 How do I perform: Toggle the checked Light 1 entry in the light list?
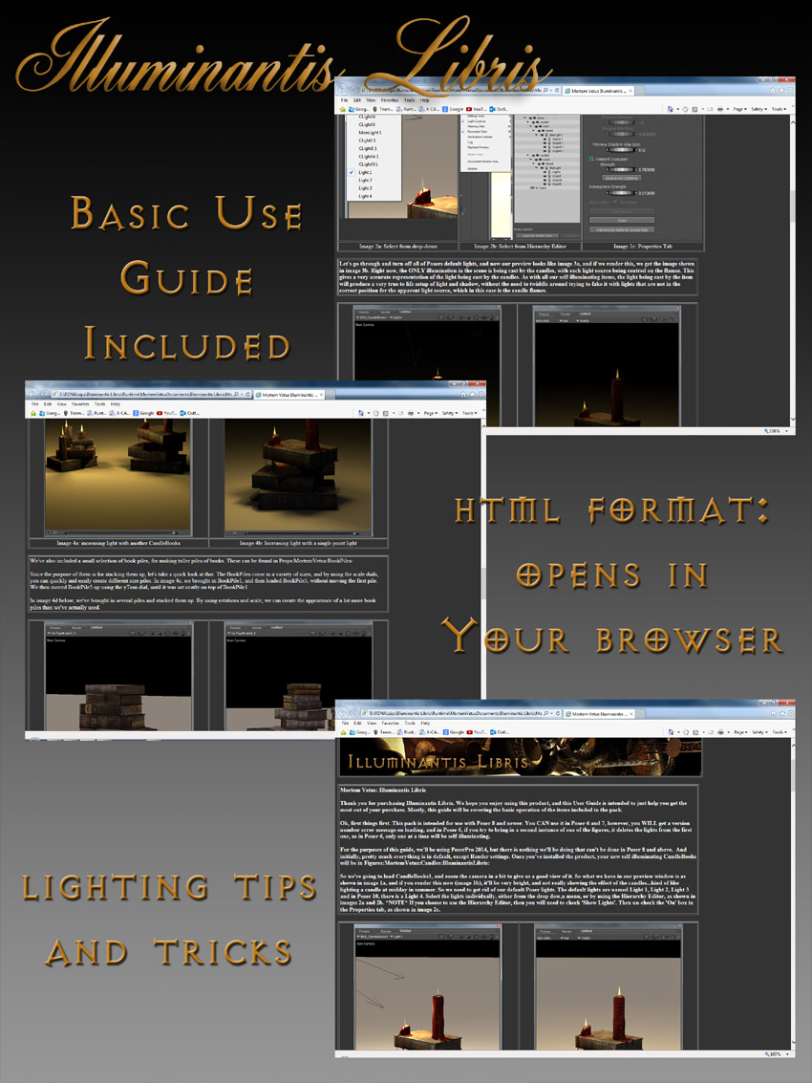pyautogui.click(x=365, y=172)
